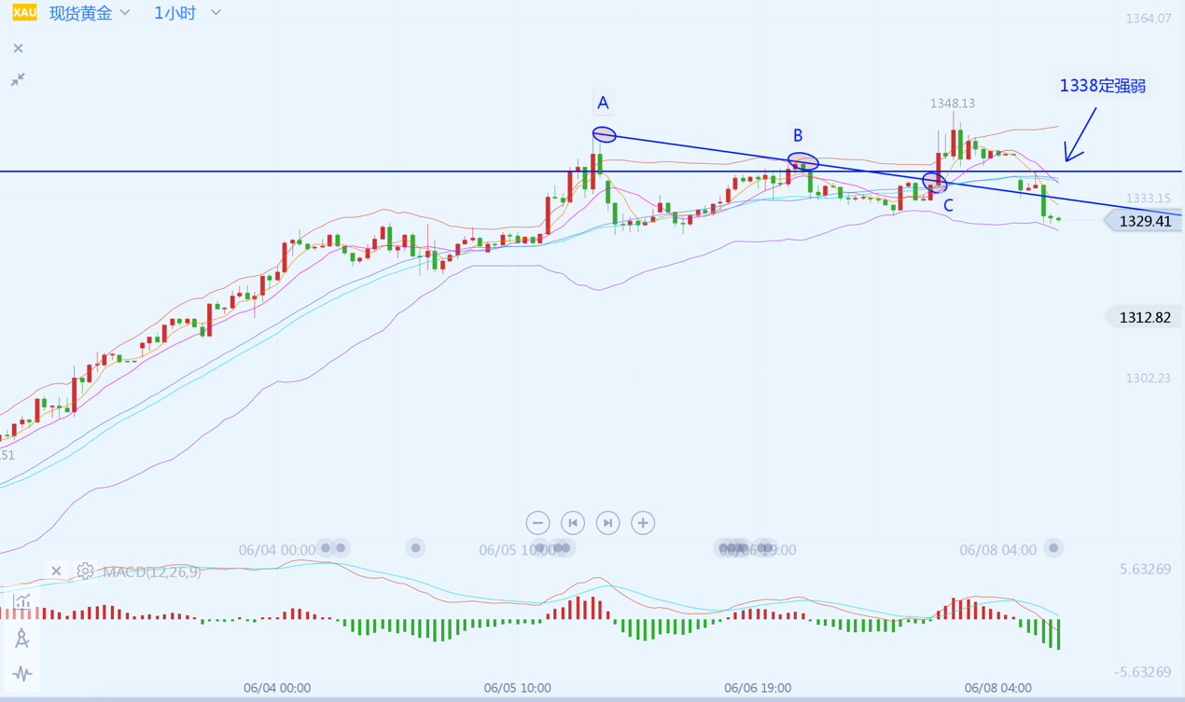Screen dimensions: 1185x702
Task: Remove the MACD indicator with its X
Action: pyautogui.click(x=56, y=571)
